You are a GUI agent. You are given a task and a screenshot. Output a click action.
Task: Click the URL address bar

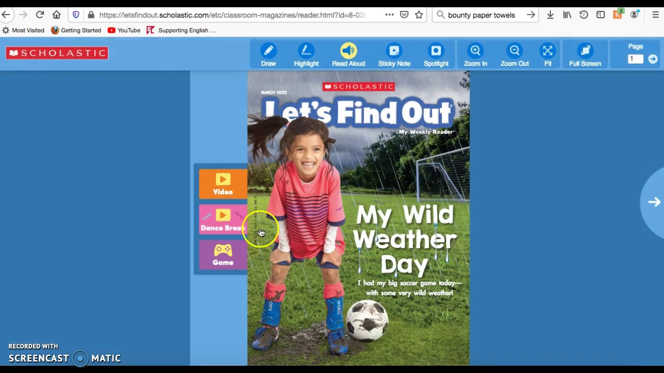[x=232, y=15]
